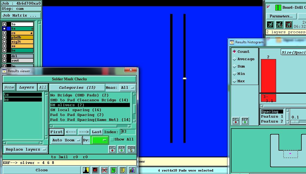Toggle checkbox for layer sig3t
306x174 pixels.
tap(4, 42)
